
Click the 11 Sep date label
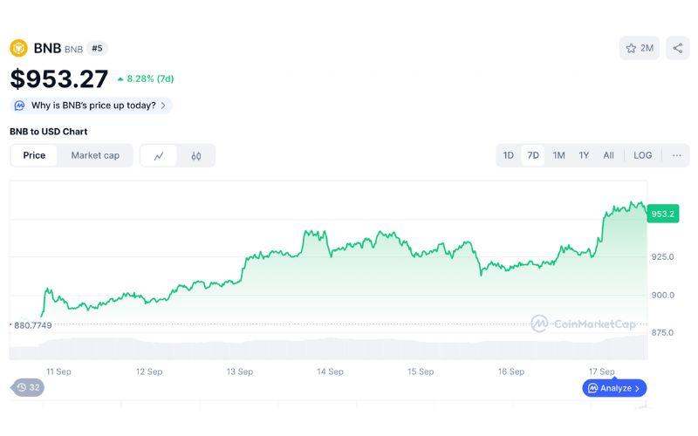pos(58,371)
